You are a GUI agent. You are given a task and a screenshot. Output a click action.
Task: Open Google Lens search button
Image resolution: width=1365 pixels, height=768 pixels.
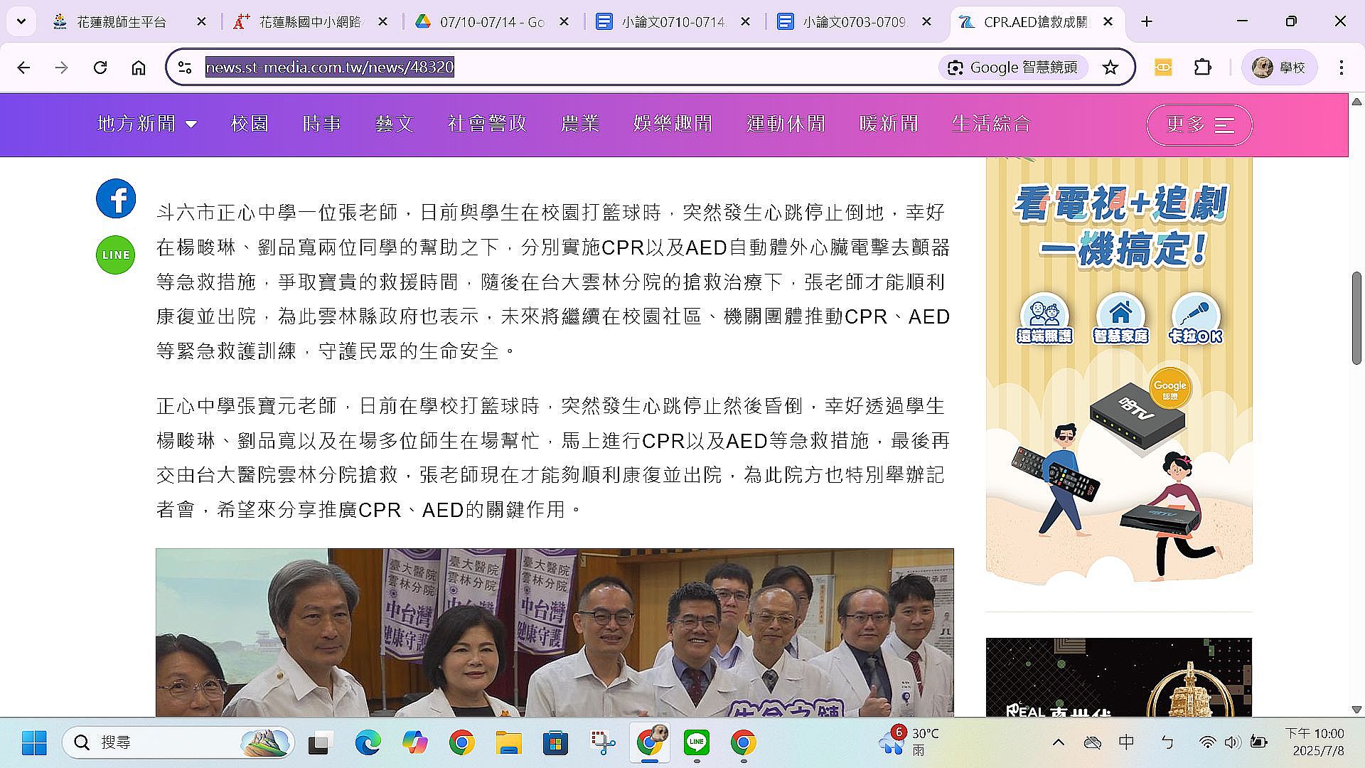pyautogui.click(x=1013, y=68)
